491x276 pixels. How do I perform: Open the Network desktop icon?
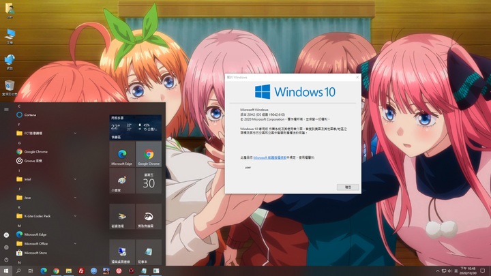10,61
